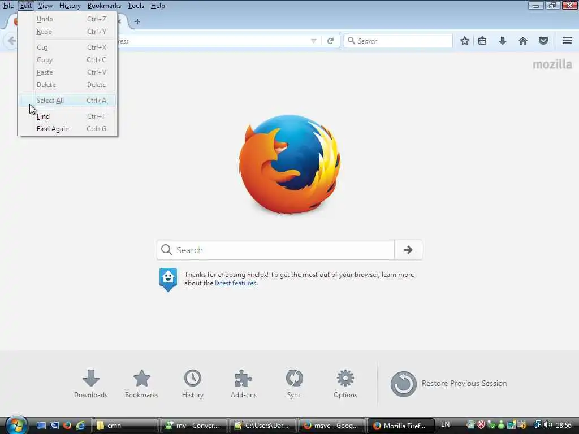Click the EN language indicator
Viewport: 579px width, 434px height.
446,424
